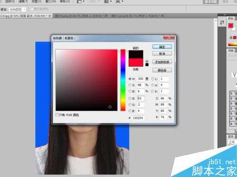Select the G green radio button
237x177 pixels.
(x=130, y=105)
